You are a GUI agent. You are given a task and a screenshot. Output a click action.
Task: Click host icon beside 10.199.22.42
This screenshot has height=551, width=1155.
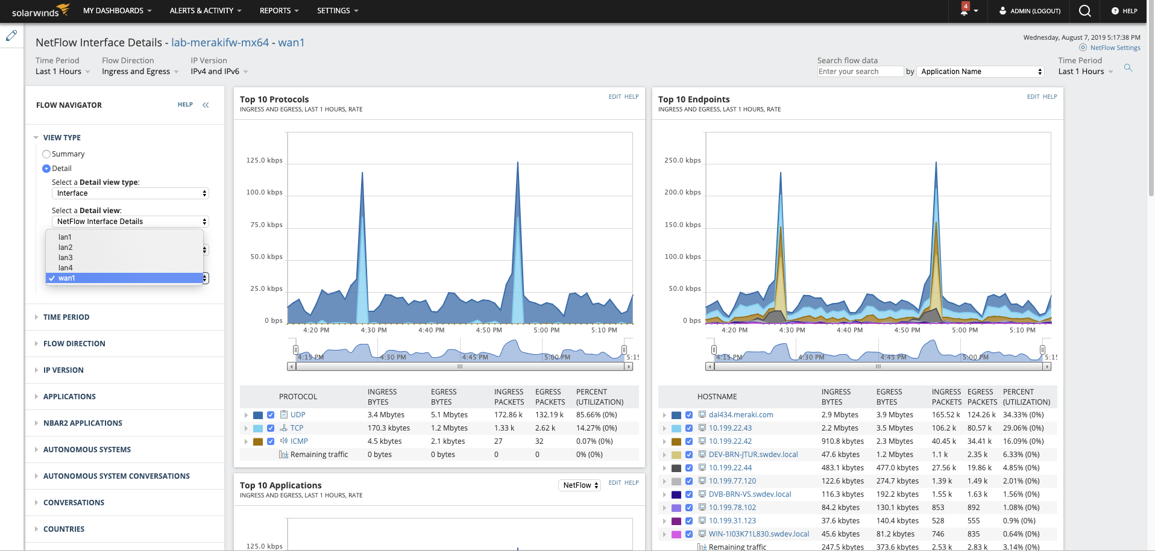[x=702, y=441]
